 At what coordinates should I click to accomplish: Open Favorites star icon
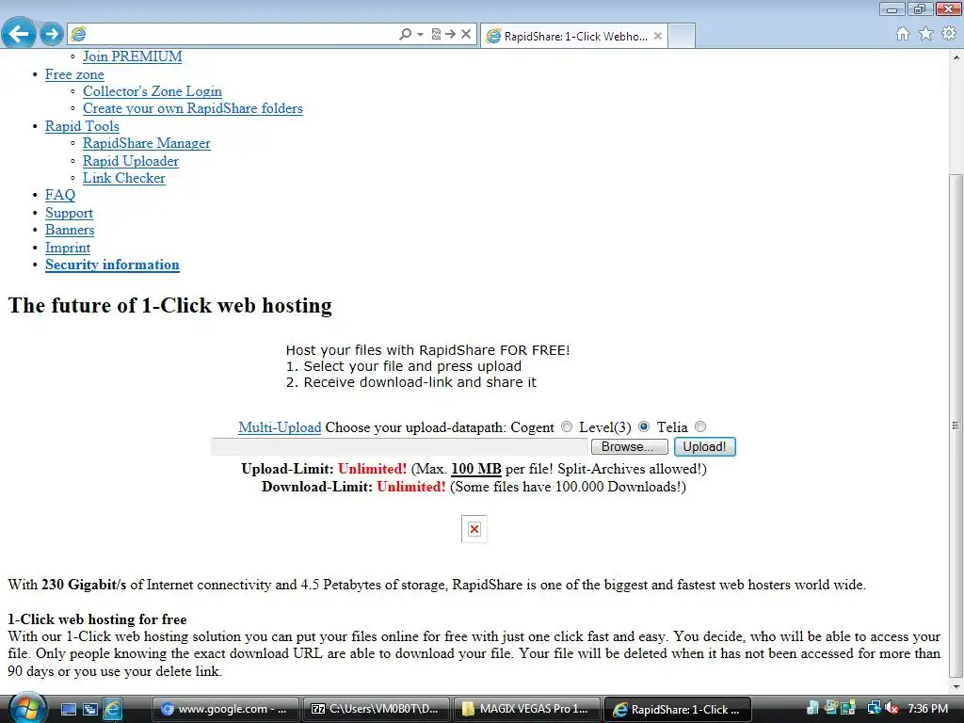pos(926,34)
